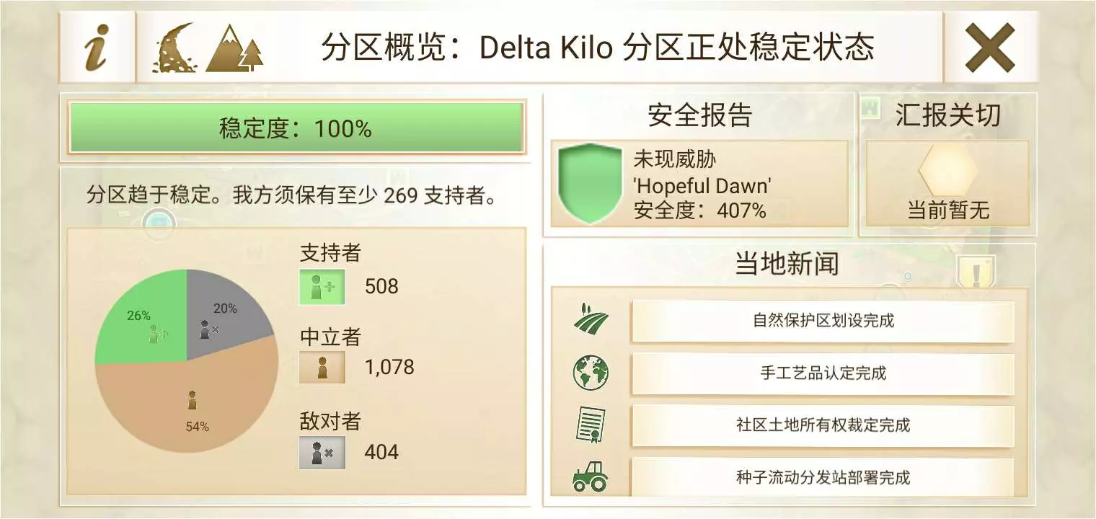This screenshot has height=519, width=1096.
Task: Click the hostiles gray person icon
Action: 322,452
